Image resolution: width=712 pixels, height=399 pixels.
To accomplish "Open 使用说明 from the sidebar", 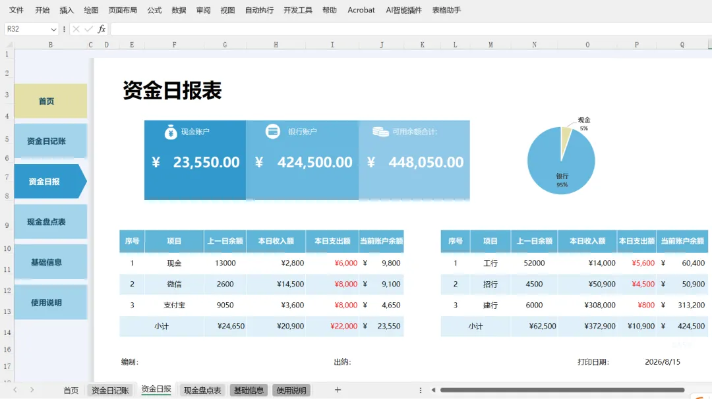I will (50, 302).
